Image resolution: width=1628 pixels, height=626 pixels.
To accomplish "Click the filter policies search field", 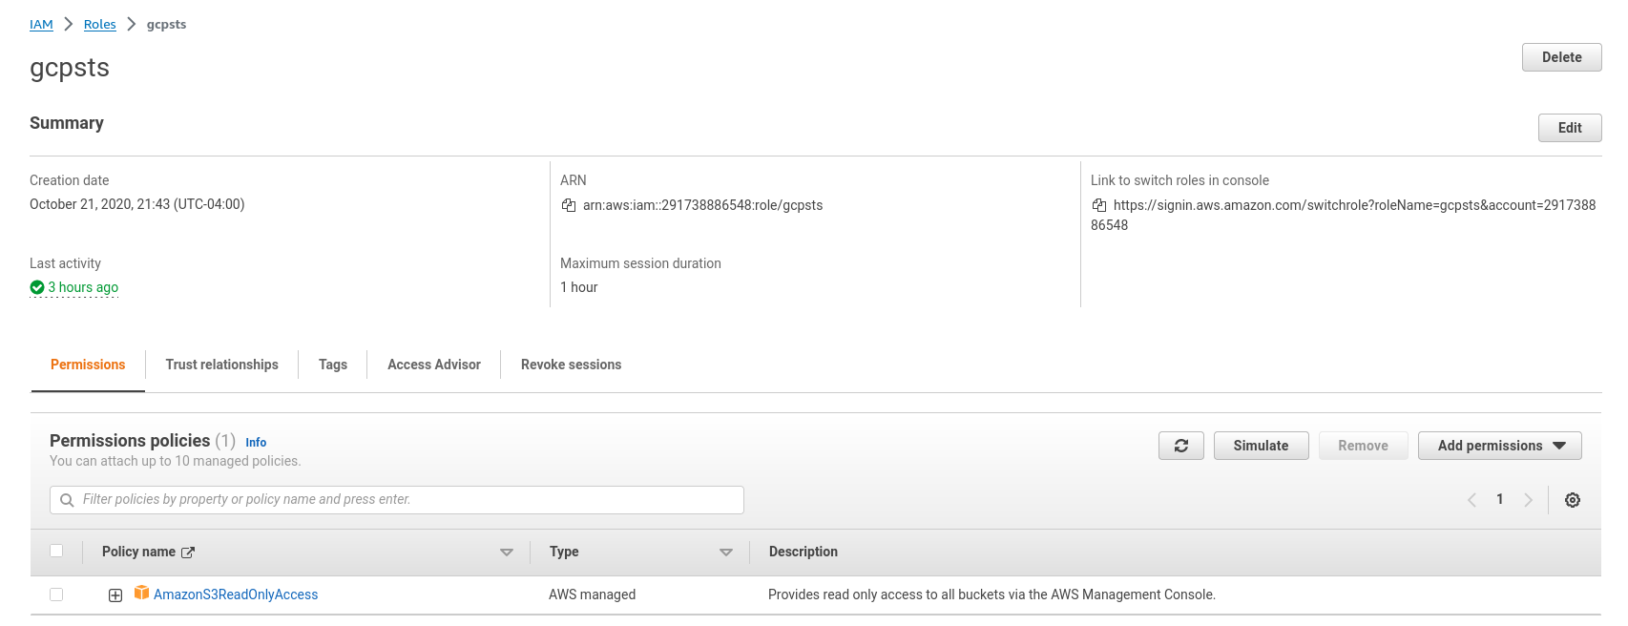I will tap(397, 500).
